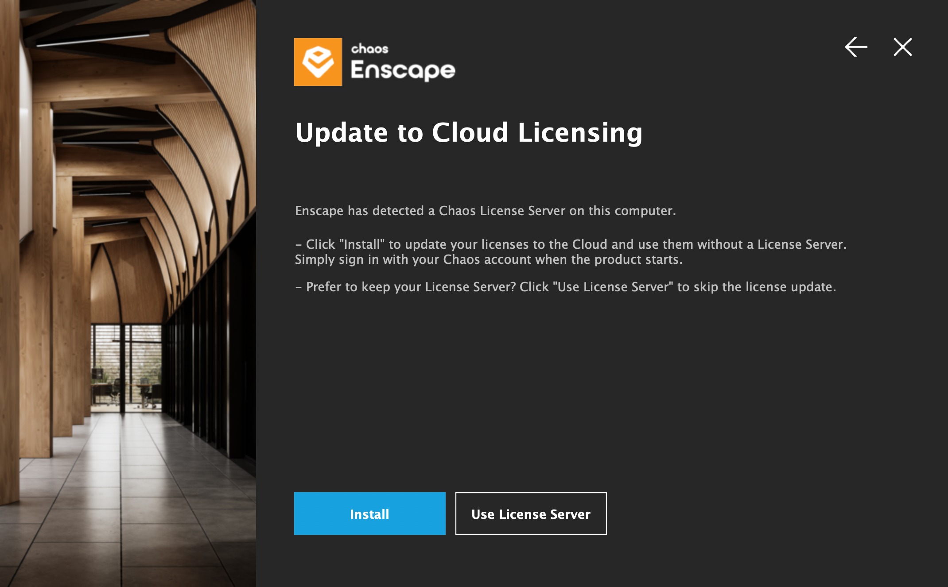
Task: Click the small chaos brand label
Action: pyautogui.click(x=369, y=49)
